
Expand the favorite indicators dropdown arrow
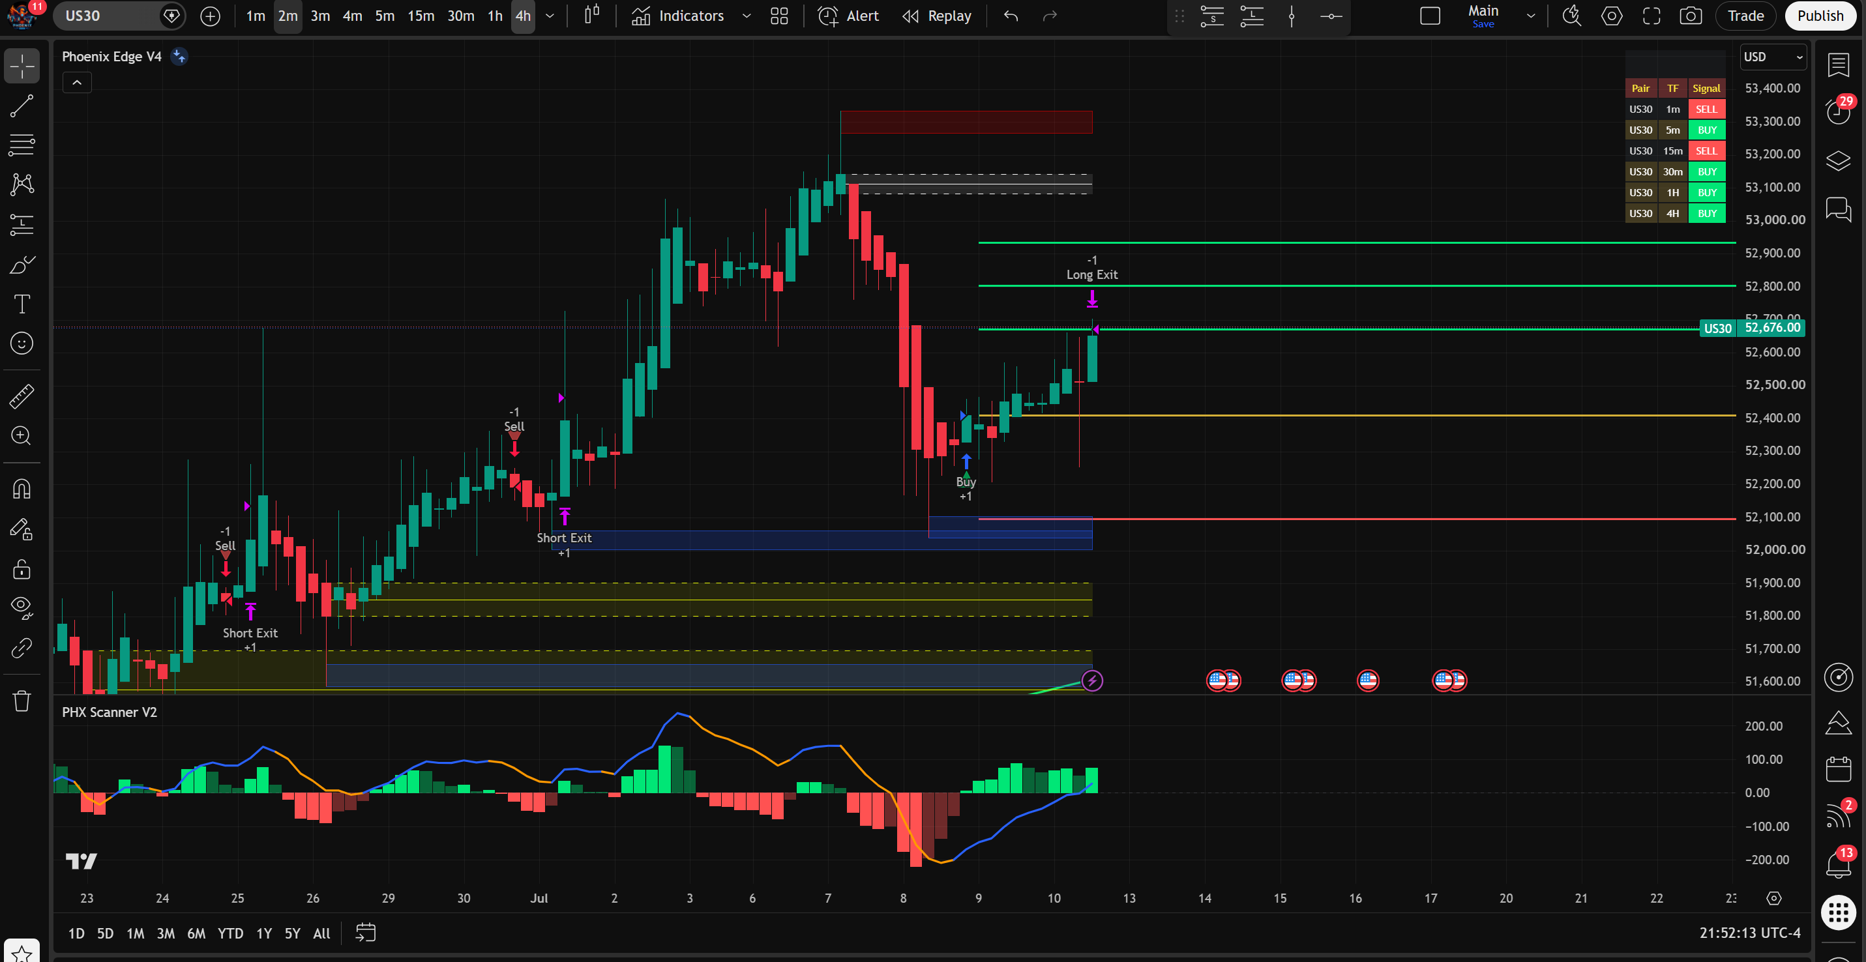click(746, 16)
